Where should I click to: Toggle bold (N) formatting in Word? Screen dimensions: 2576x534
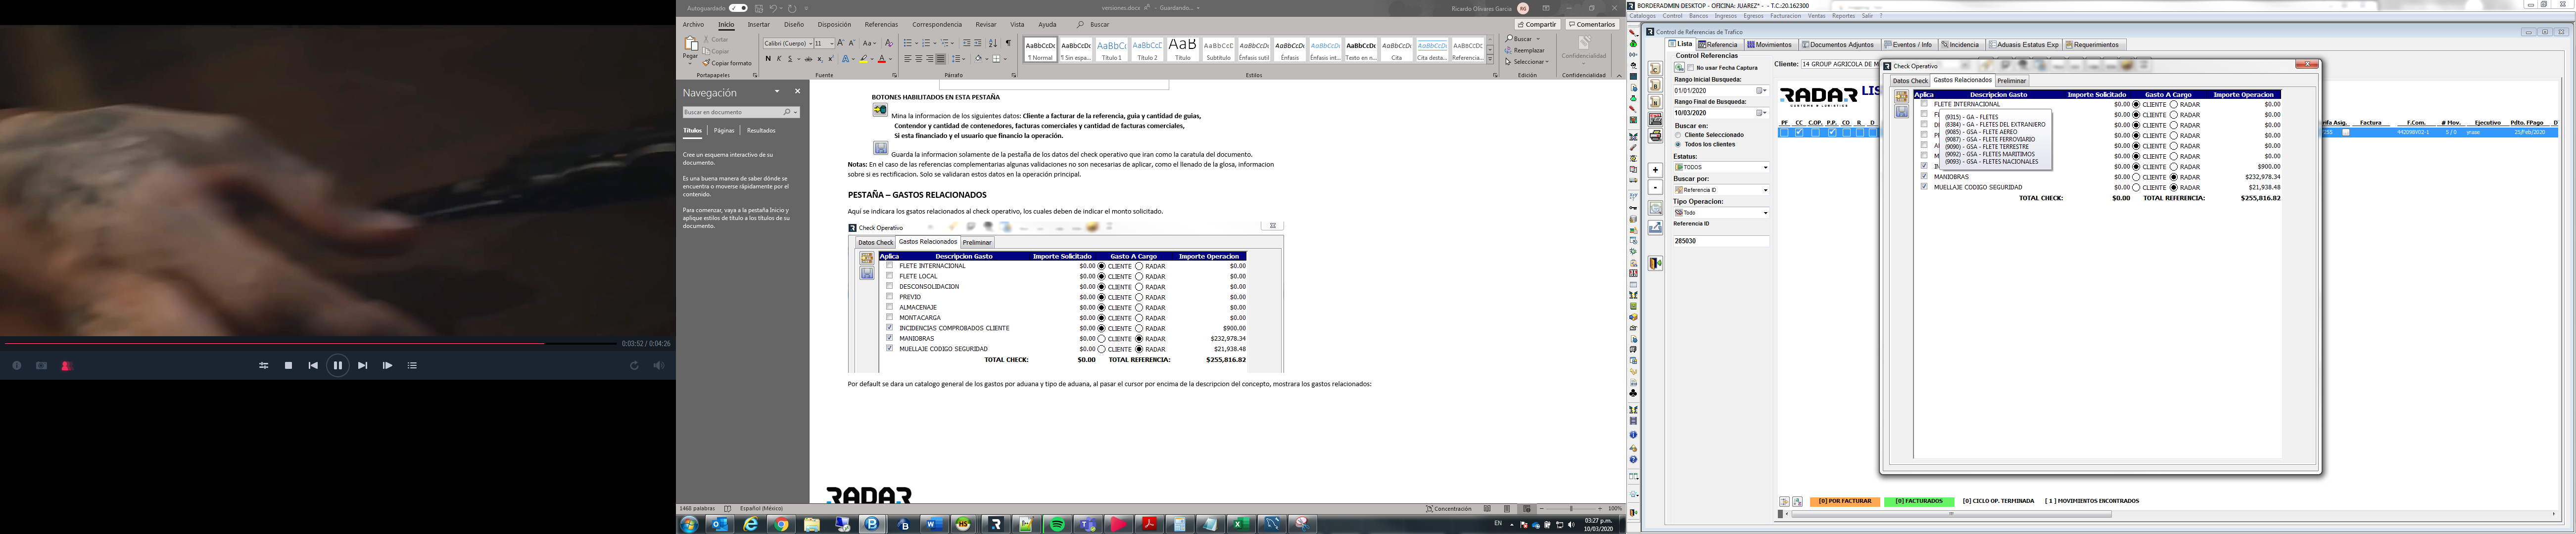point(768,59)
